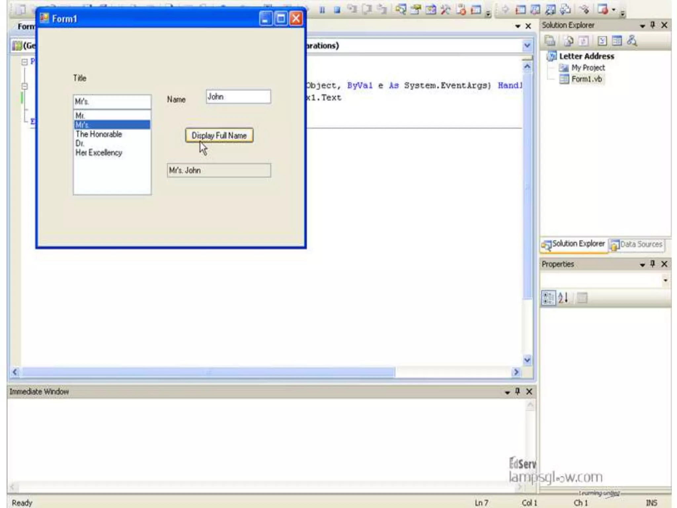Viewport: 677px width, 508px height.
Task: Select highlighted Mrs. in Title list
Action: [x=112, y=125]
